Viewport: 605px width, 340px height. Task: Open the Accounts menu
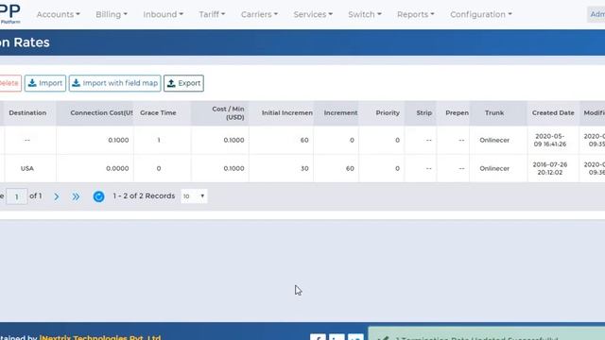coord(59,14)
